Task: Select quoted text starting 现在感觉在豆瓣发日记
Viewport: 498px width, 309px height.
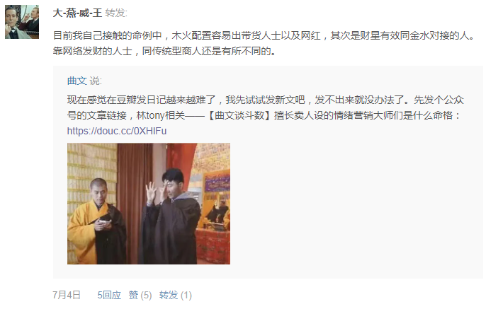Action: [266, 100]
